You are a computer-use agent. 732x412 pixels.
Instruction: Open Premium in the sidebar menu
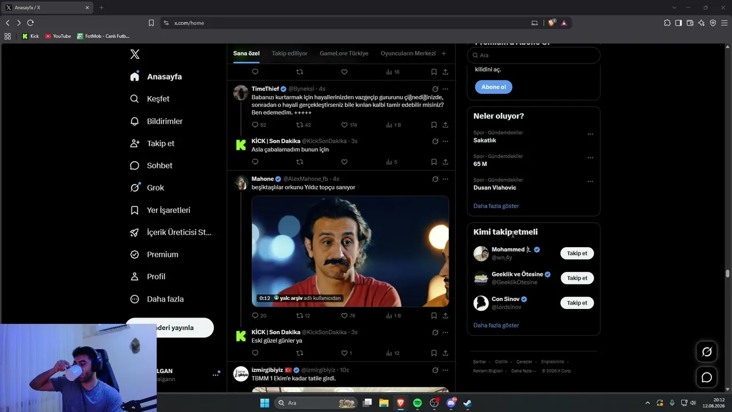click(x=154, y=255)
